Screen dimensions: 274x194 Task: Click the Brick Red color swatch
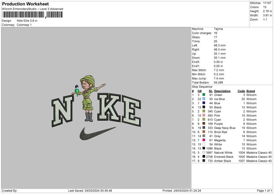[x=204, y=132]
